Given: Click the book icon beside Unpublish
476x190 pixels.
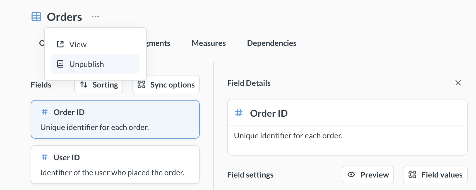Looking at the screenshot, I should (x=60, y=64).
